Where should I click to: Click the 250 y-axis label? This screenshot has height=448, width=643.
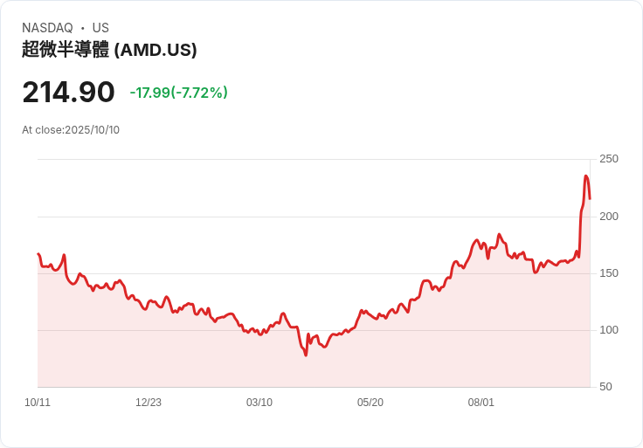(609, 159)
